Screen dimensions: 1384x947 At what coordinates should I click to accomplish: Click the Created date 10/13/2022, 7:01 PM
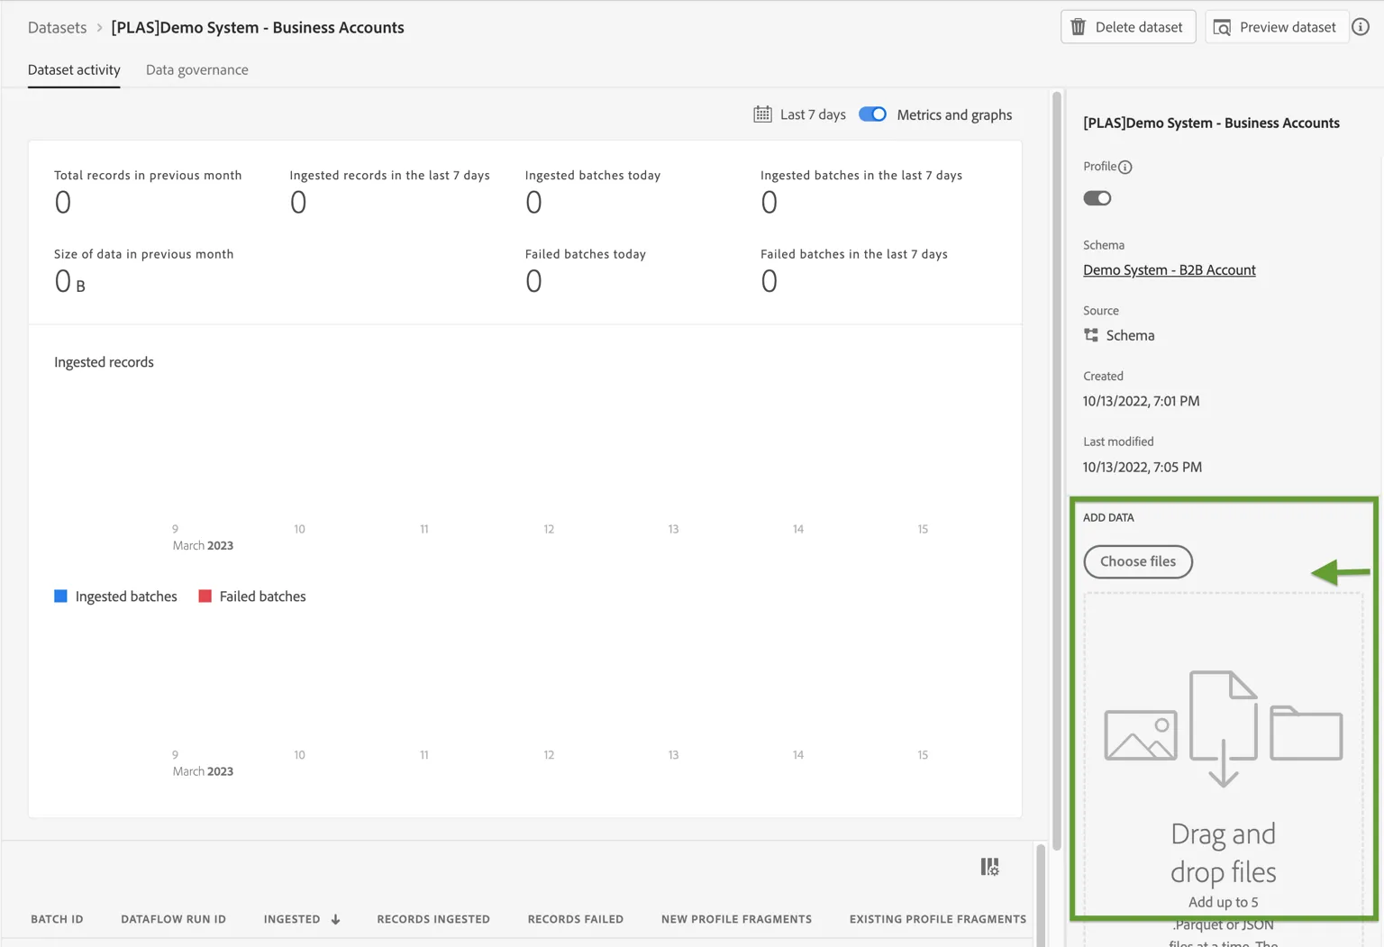(x=1141, y=401)
